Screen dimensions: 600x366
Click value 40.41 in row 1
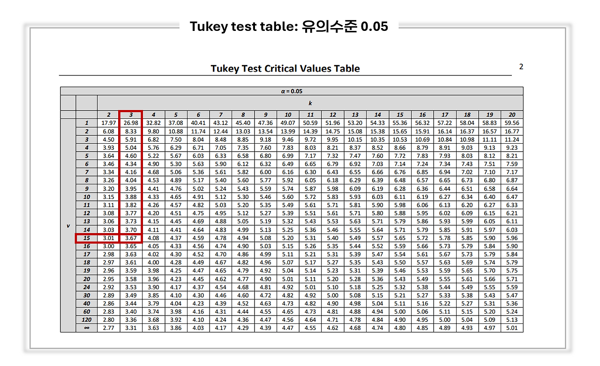pyautogui.click(x=198, y=123)
